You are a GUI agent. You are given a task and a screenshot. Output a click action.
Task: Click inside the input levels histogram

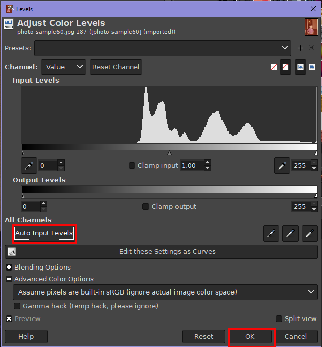pos(169,115)
